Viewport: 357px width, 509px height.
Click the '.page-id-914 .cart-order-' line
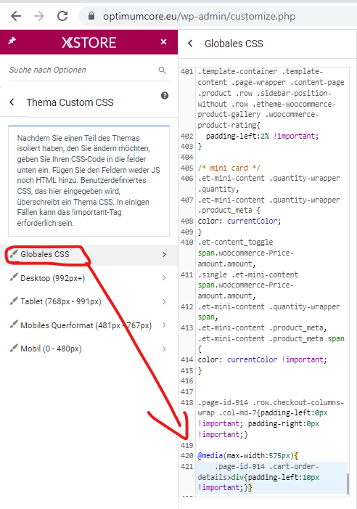pos(267,466)
